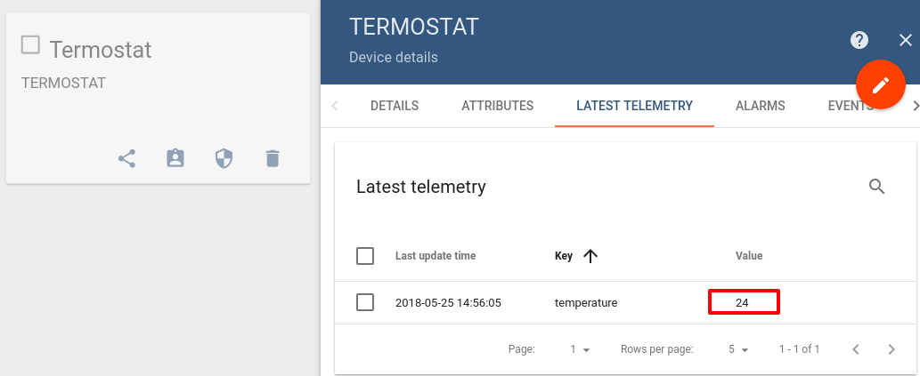The width and height of the screenshot is (920, 376).
Task: Toggle select-all checkbox in telemetry header
Action: pos(365,256)
